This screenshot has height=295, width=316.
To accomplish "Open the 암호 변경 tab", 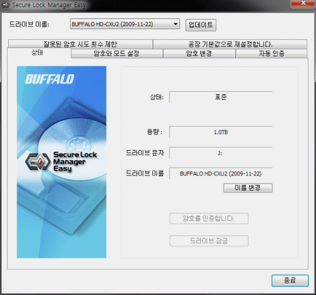I will tap(199, 53).
